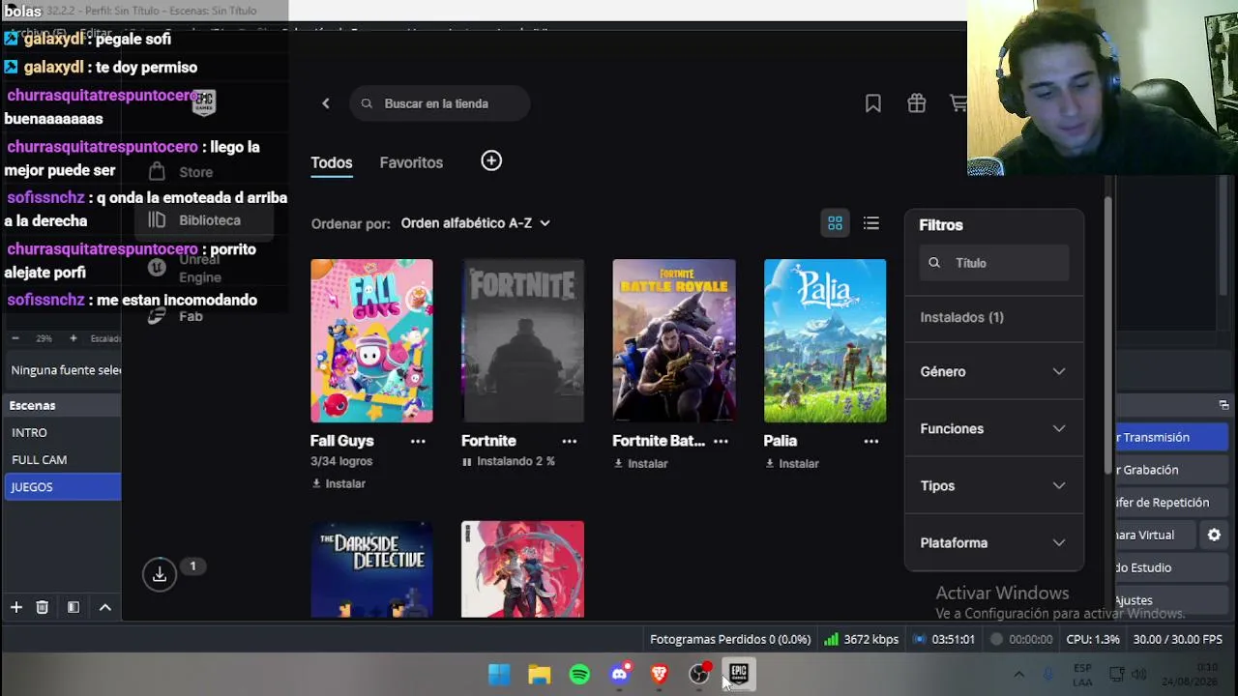Click the Modo Estudio button
1238x696 pixels.
tap(1170, 567)
